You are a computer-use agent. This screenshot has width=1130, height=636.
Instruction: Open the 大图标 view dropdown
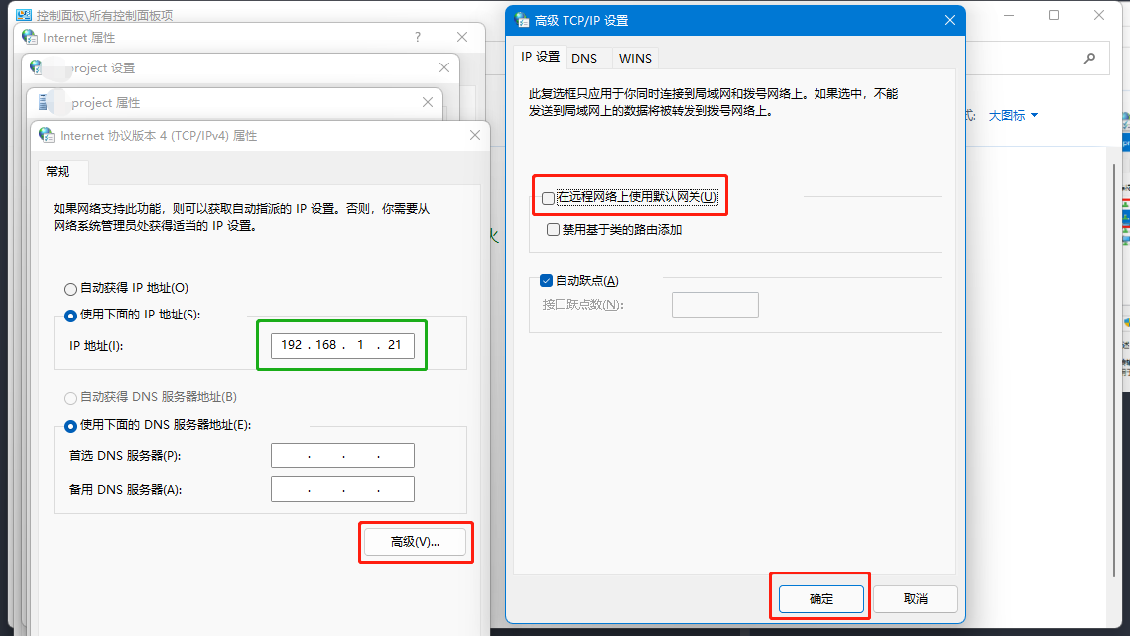tap(1013, 116)
